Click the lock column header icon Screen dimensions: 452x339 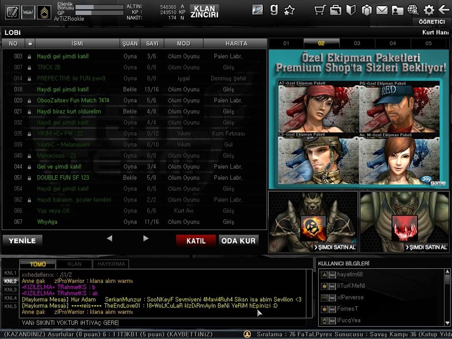tap(30, 43)
